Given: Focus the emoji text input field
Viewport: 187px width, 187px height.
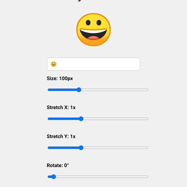Looking at the screenshot, I should click(93, 64).
